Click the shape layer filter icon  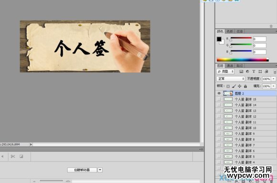[x=260, y=72]
